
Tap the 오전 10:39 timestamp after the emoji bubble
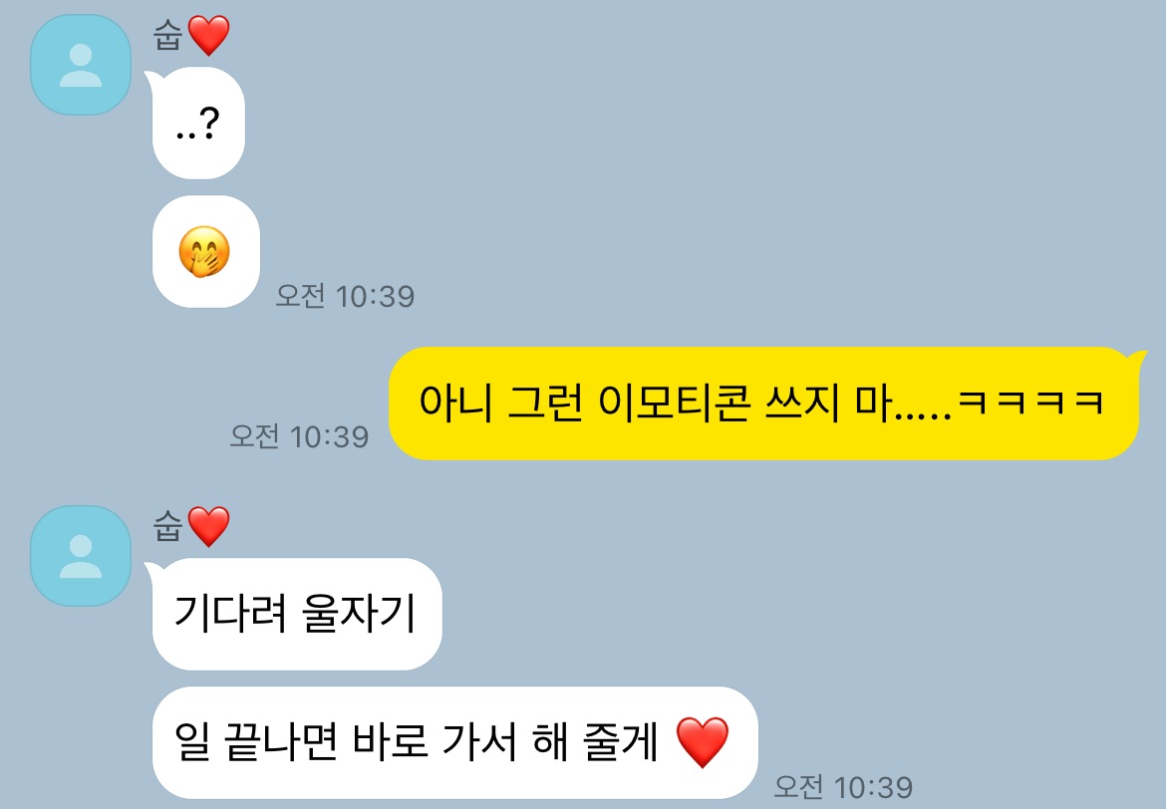pyautogui.click(x=345, y=296)
